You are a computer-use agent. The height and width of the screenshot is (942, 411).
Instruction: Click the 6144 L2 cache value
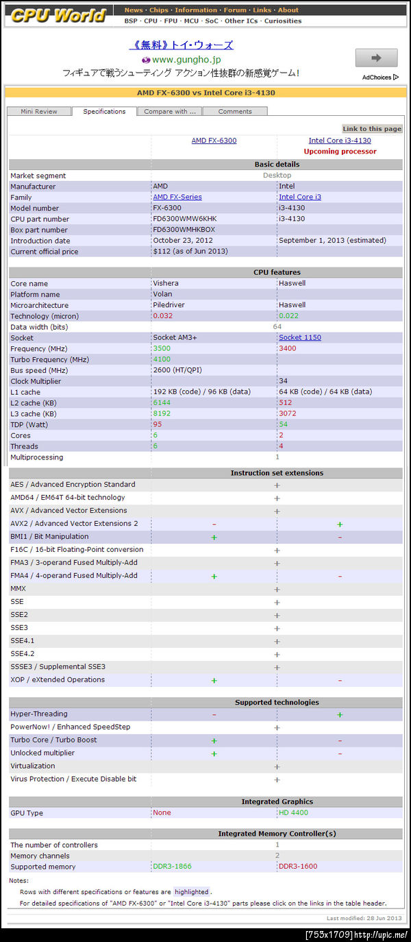(x=162, y=402)
